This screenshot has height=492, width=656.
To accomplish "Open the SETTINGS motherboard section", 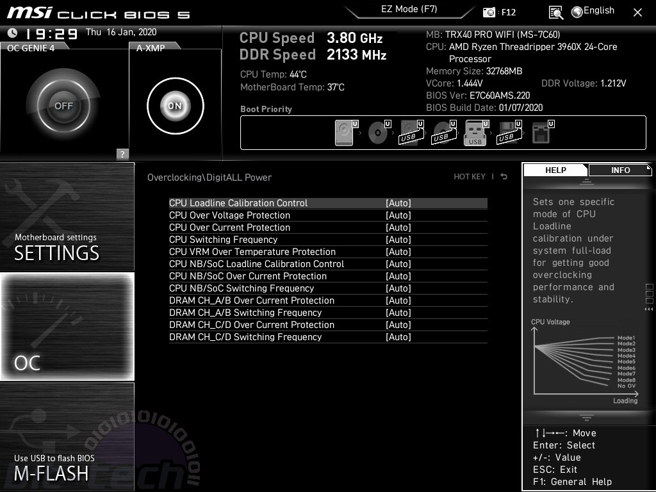I will 67,217.
